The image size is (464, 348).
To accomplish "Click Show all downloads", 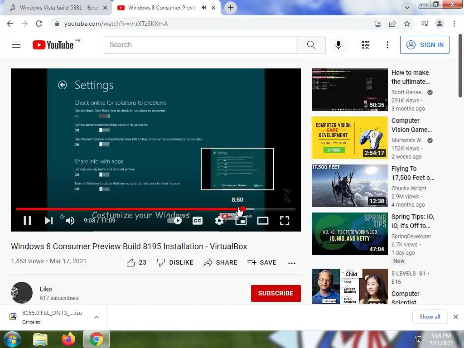I will click(x=430, y=317).
